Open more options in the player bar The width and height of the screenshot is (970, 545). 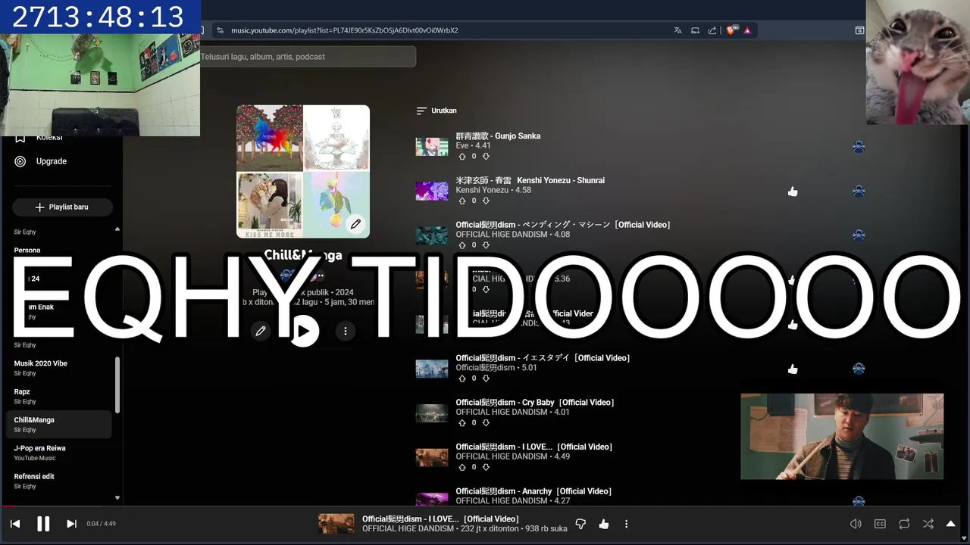click(x=626, y=524)
